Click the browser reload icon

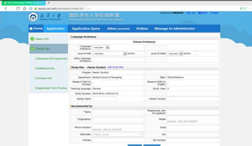click(x=18, y=8)
